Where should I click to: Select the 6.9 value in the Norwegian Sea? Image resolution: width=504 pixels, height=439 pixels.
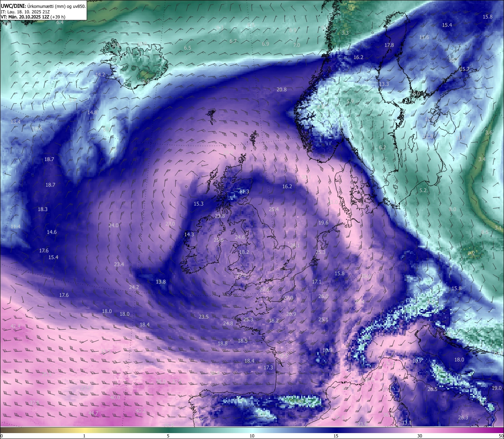point(265,44)
